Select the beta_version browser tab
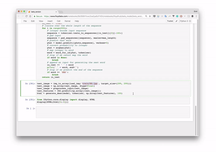The width and height of the screenshot is (216, 152). (40, 12)
